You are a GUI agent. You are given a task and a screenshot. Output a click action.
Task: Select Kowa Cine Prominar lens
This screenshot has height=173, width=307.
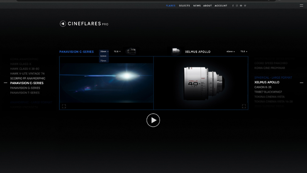click(270, 68)
